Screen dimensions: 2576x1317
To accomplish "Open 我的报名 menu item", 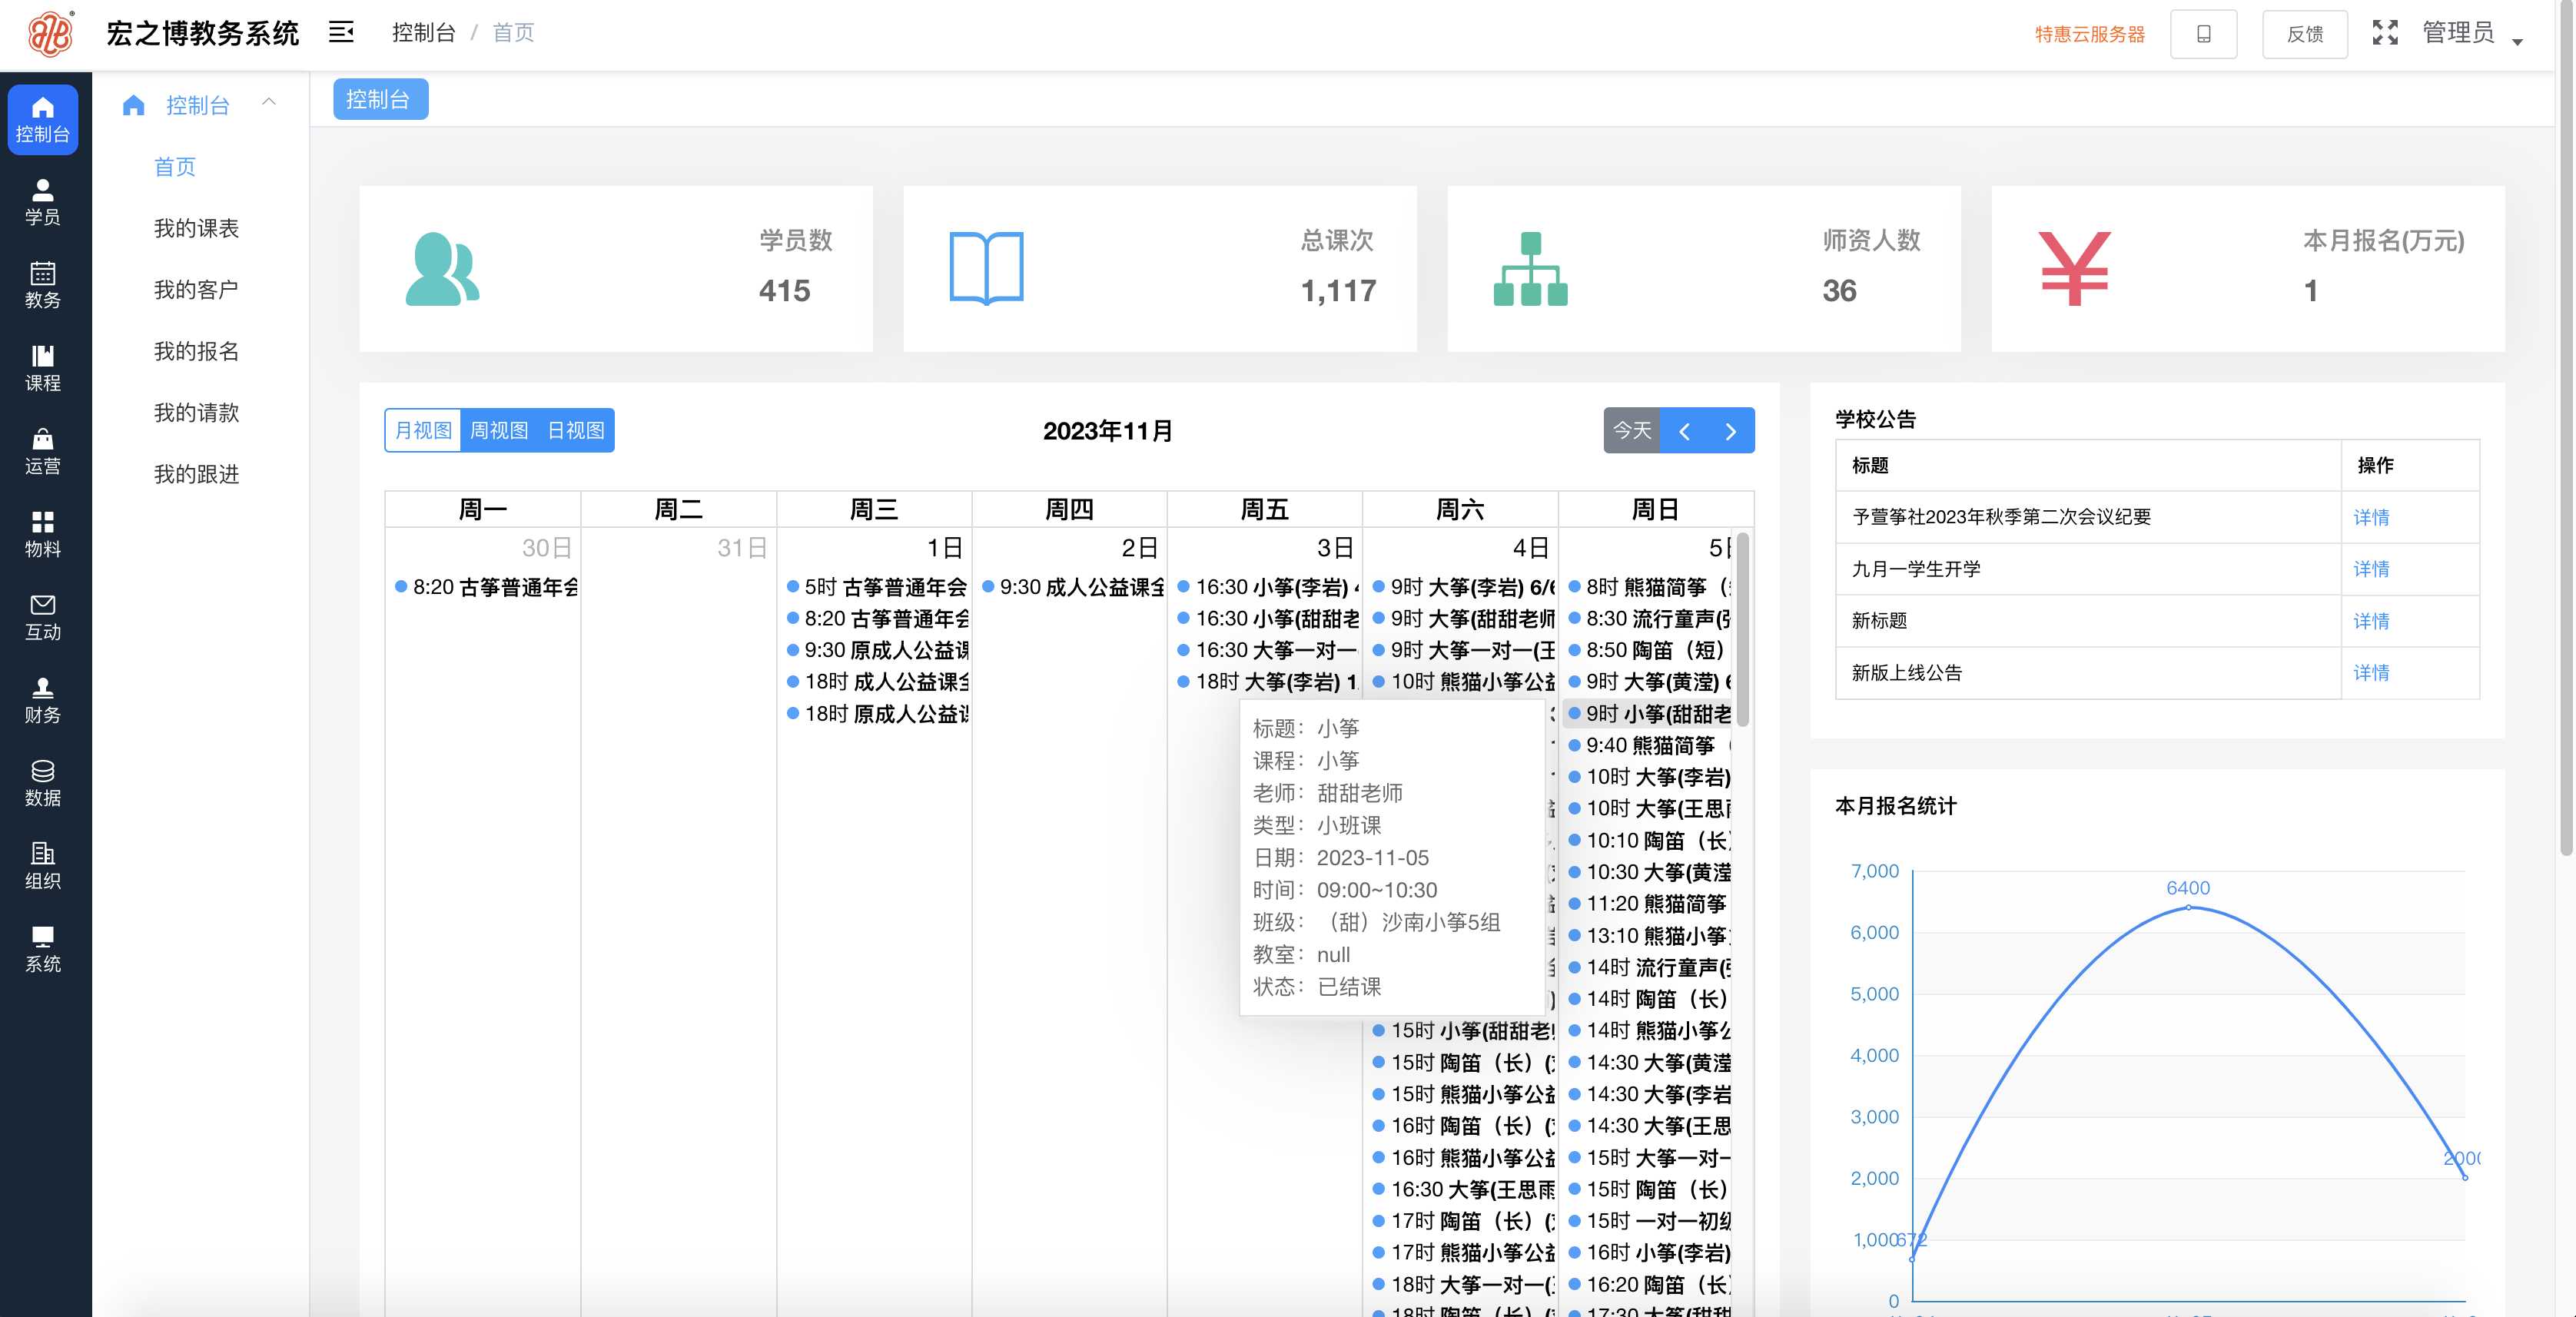I will pos(196,351).
